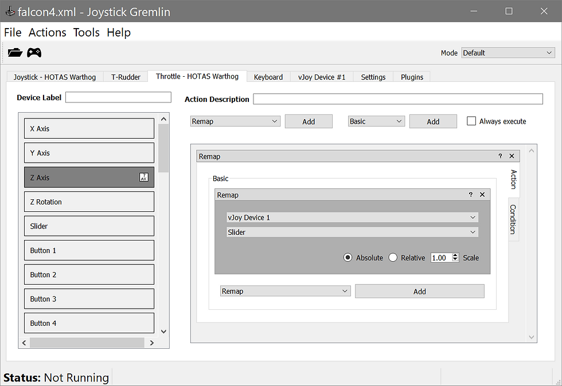Switch to the vJoy Device #1 tab
This screenshot has height=386, width=562.
tap(322, 77)
